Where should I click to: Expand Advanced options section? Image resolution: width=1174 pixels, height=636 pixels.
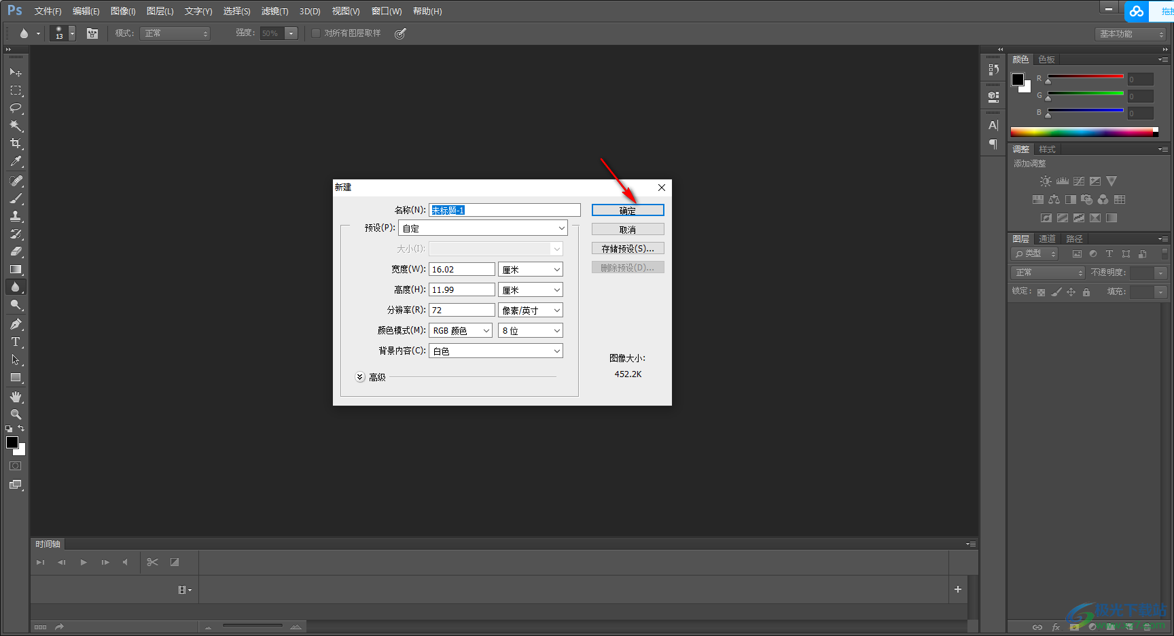[360, 377]
